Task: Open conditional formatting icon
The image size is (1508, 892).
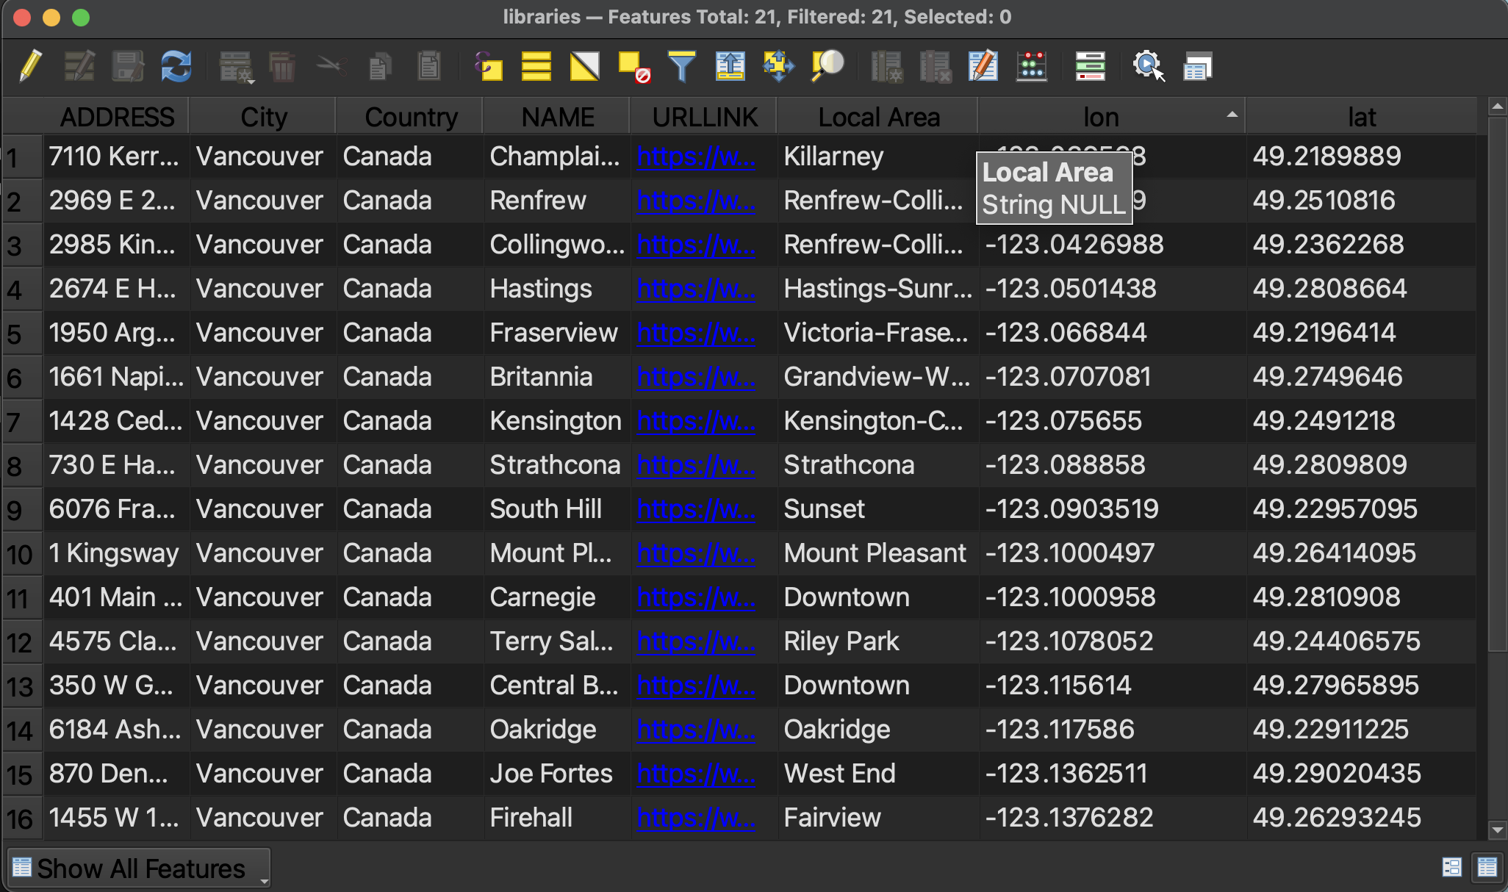Action: [x=1090, y=67]
